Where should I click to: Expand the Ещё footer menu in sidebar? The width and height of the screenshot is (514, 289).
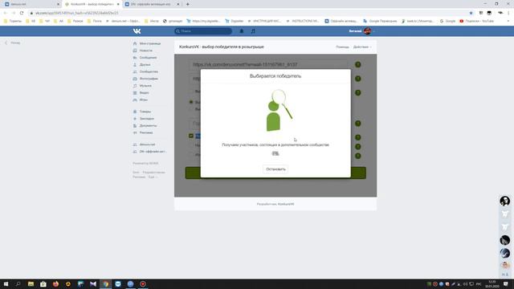pos(153,177)
